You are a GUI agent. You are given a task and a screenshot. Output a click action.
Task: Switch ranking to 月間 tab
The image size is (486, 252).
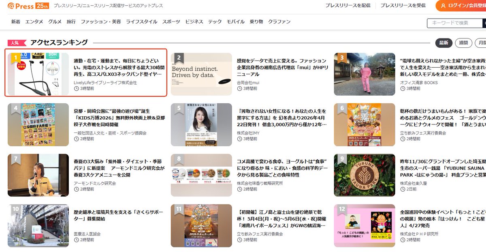point(481,43)
